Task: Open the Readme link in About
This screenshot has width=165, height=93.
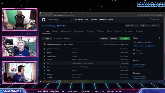Action: [137, 50]
